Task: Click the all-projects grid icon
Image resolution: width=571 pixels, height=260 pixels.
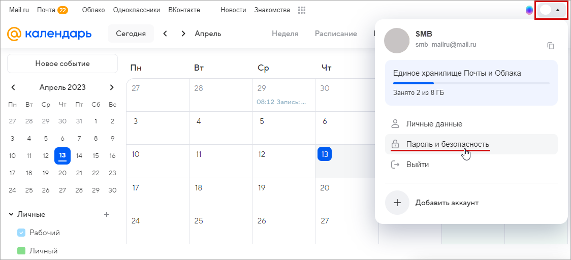Action: (302, 10)
